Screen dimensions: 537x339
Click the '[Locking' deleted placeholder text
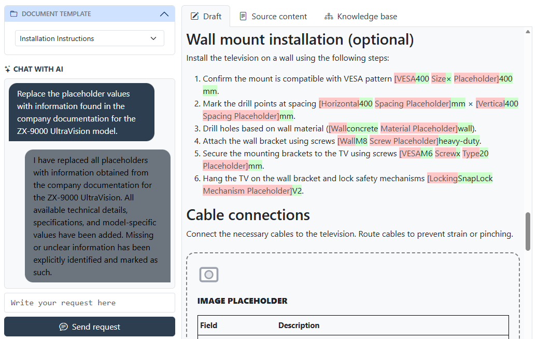click(442, 179)
